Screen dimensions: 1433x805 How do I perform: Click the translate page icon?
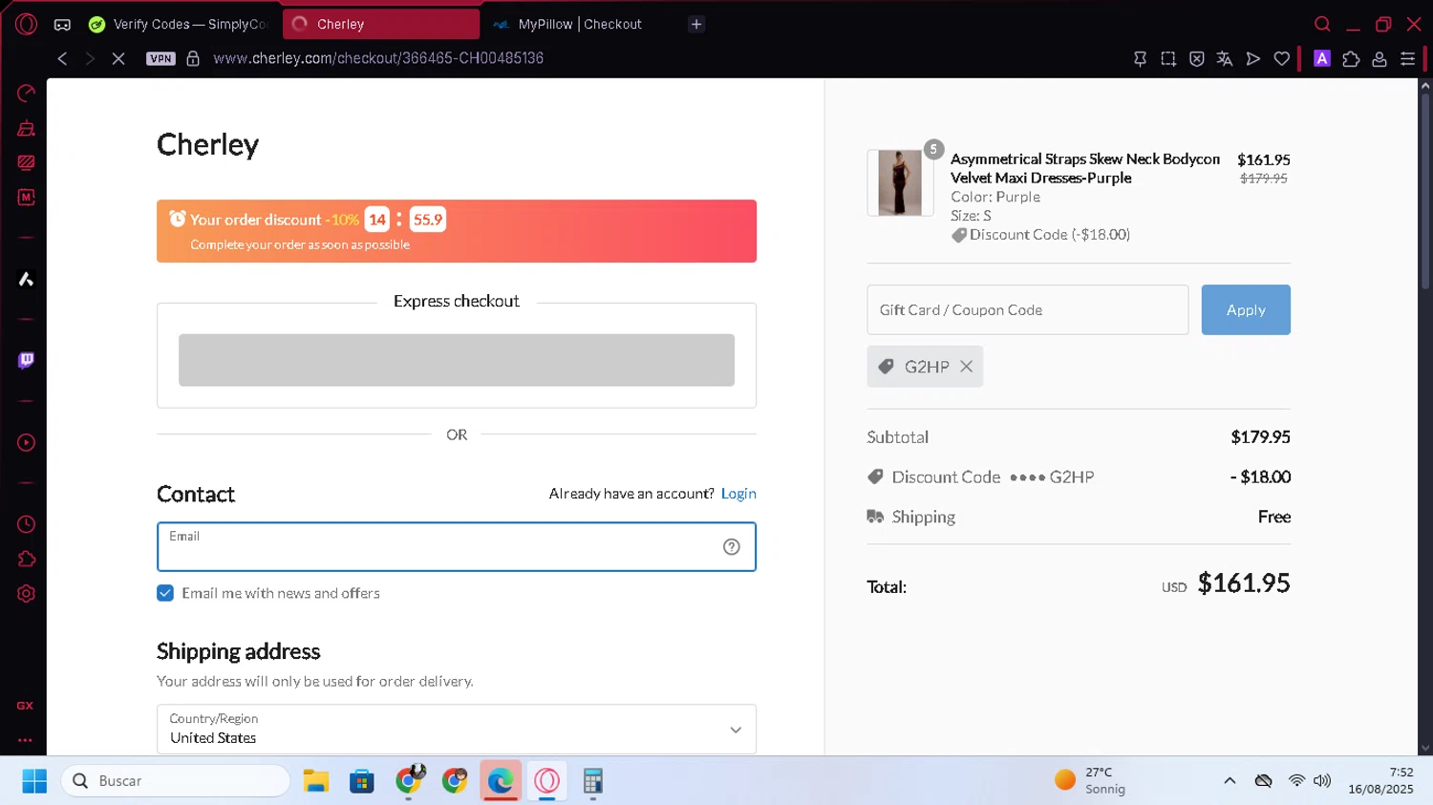click(1225, 58)
